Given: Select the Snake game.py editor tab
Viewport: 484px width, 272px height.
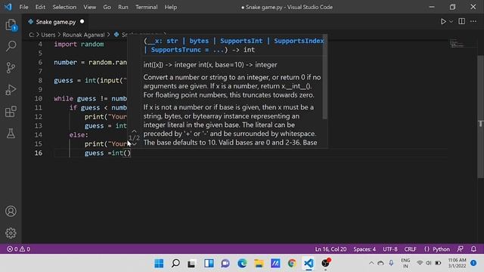Looking at the screenshot, I should click(56, 22).
